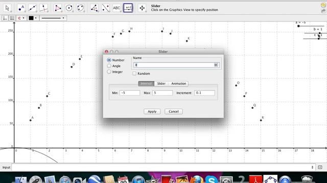Click slider c handle
Image resolution: width=327 pixels, height=183 pixels.
pos(319,39)
